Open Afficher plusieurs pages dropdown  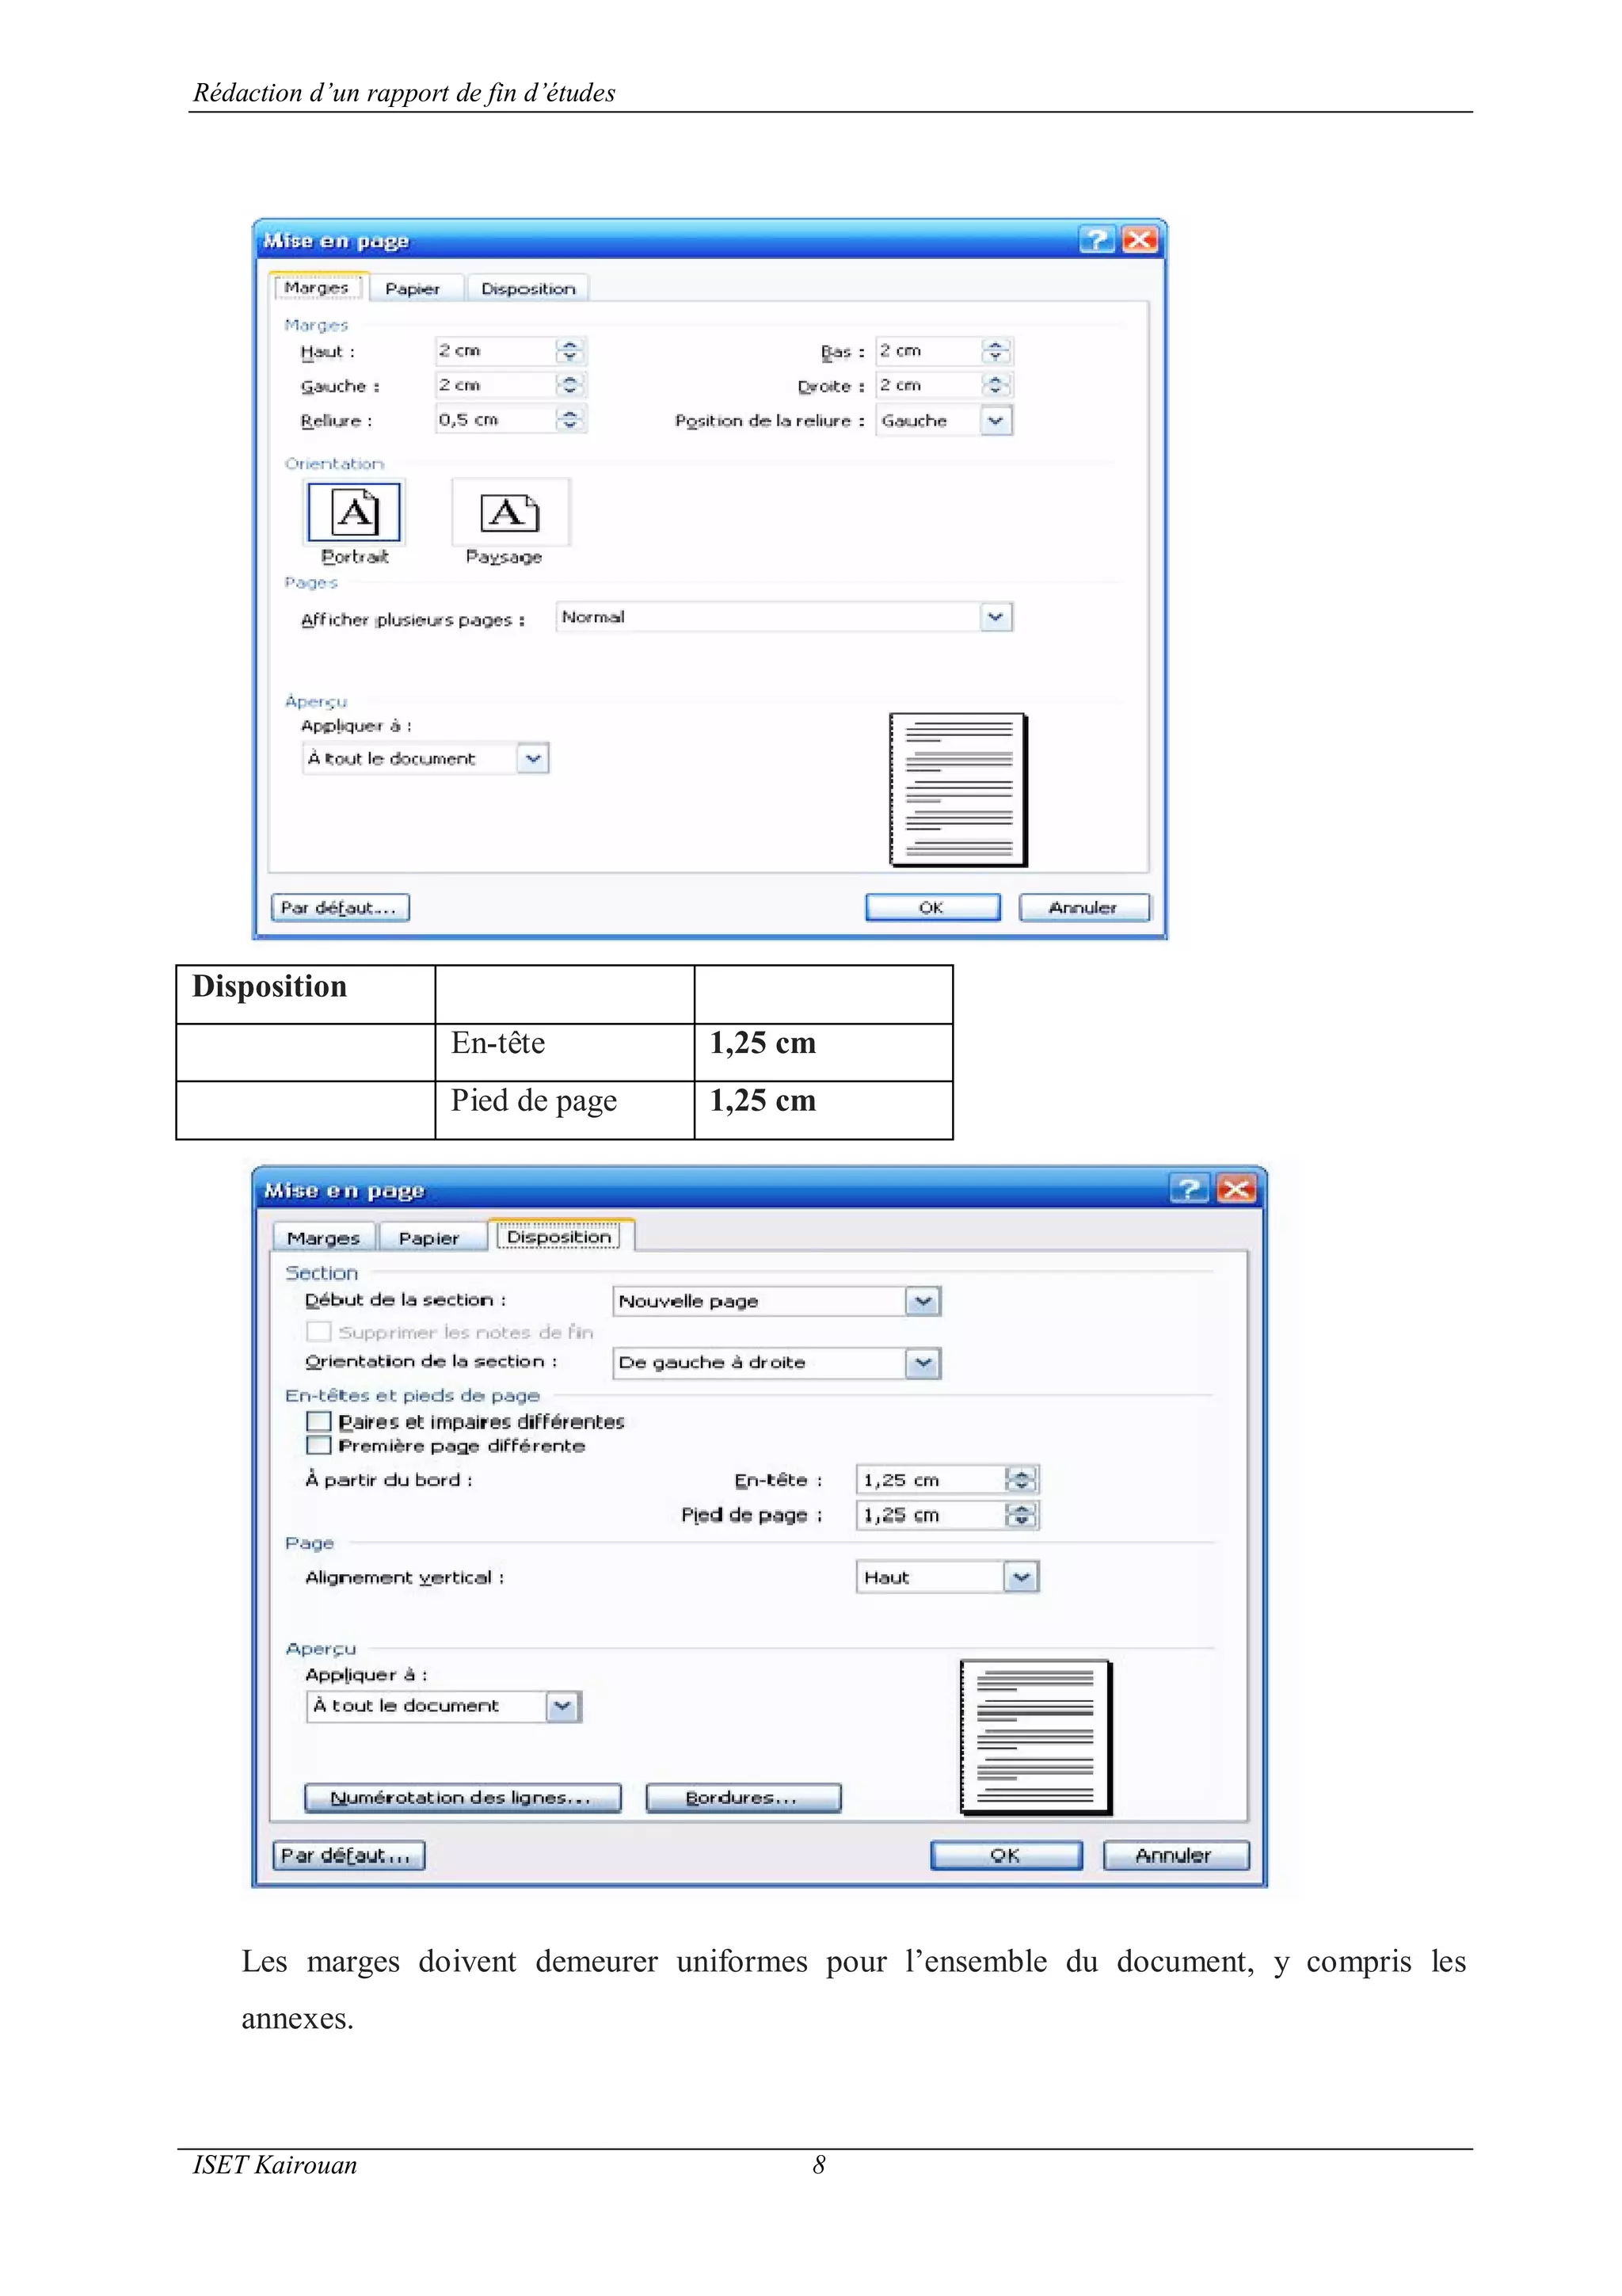[x=996, y=617]
